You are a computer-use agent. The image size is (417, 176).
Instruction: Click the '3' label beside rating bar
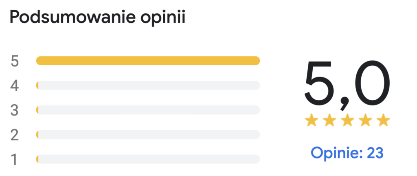click(x=15, y=110)
